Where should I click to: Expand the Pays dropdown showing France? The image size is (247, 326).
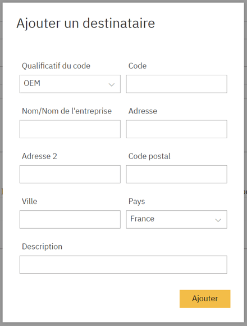176,219
